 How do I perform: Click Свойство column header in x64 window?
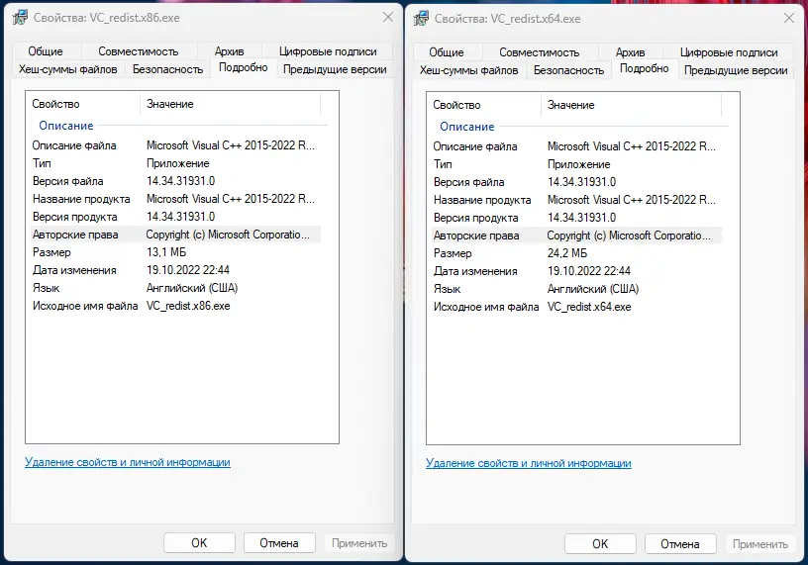484,105
